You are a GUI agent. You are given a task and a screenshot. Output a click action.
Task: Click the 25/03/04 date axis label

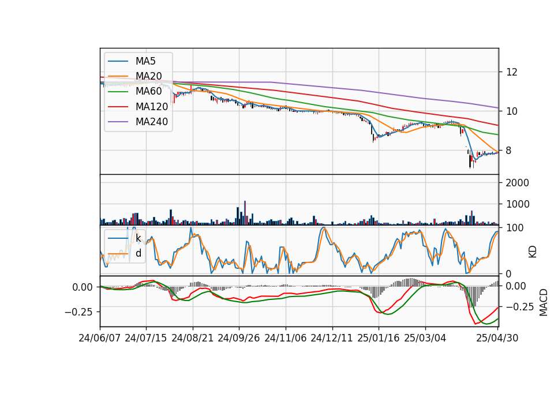tap(425, 338)
